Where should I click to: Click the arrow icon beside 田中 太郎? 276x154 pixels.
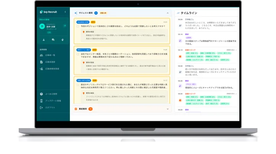coord(65,26)
